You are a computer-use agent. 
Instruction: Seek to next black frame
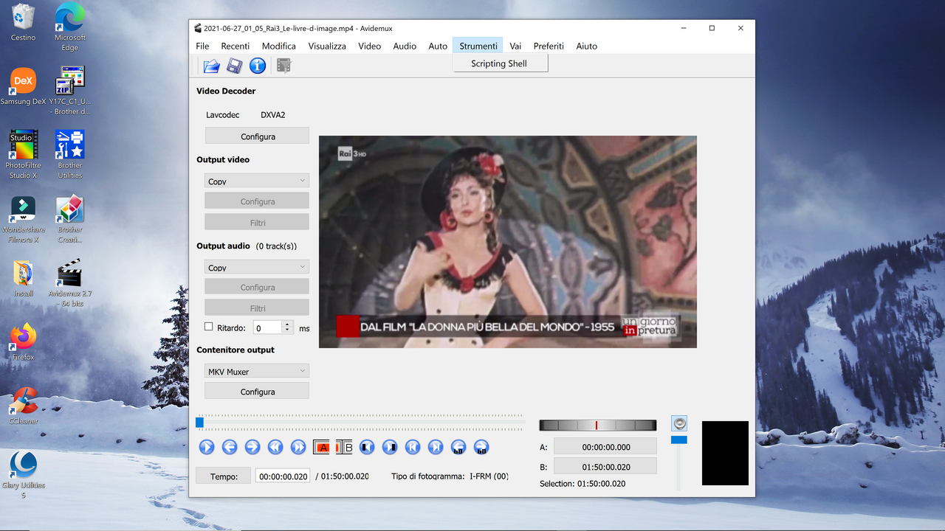pyautogui.click(x=390, y=447)
